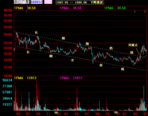Click the yellow arrow marker left of rightmost
Screen dimensions: 148x116
(135, 12)
